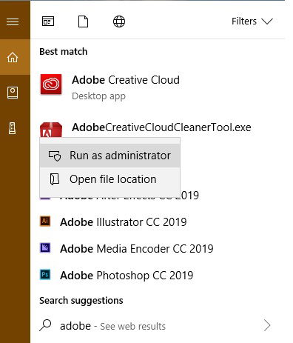Filter results by Web globe icon

(119, 21)
